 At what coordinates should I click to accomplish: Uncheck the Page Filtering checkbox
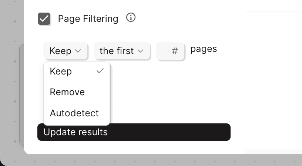pos(44,19)
